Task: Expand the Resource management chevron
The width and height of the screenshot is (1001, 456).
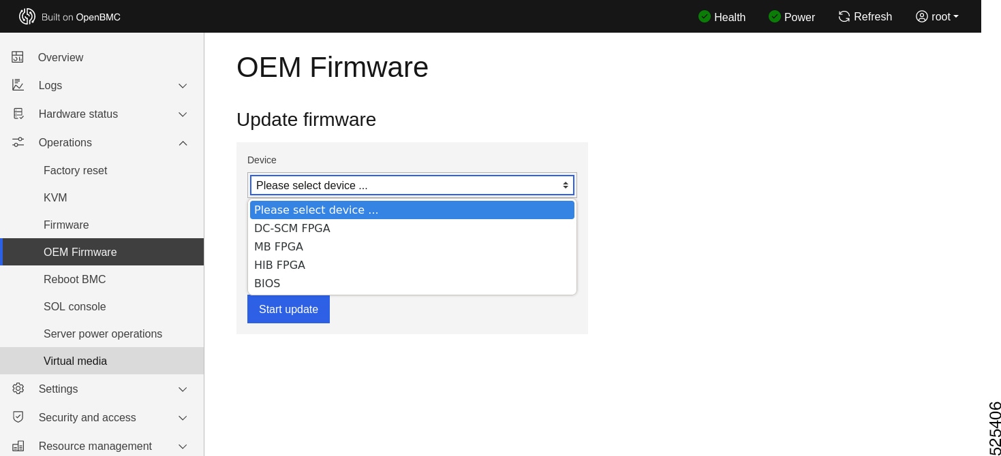Action: pyautogui.click(x=183, y=446)
